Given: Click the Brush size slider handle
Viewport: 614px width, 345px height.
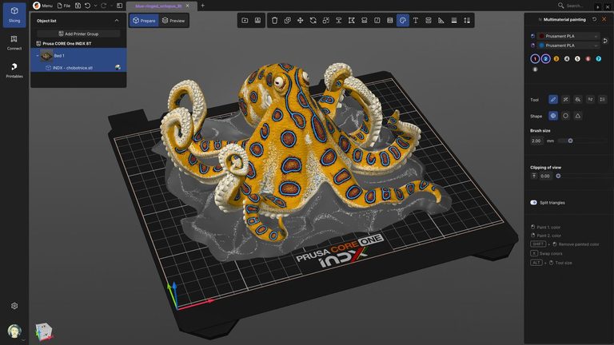Looking at the screenshot, I should [570, 141].
